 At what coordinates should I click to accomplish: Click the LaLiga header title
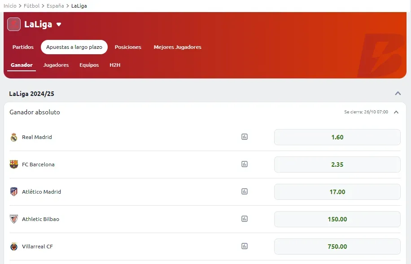coord(38,24)
